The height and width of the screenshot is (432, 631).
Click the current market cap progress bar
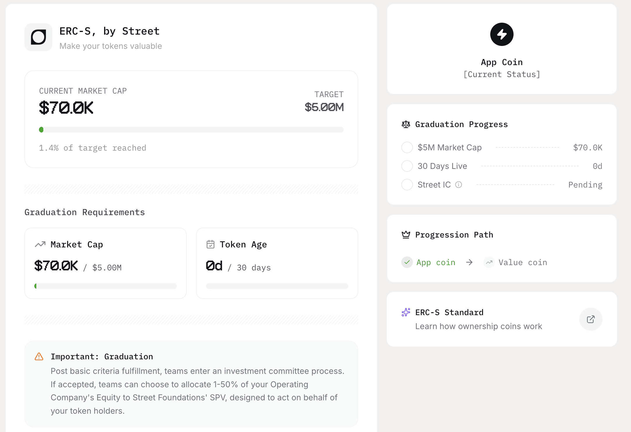(191, 130)
